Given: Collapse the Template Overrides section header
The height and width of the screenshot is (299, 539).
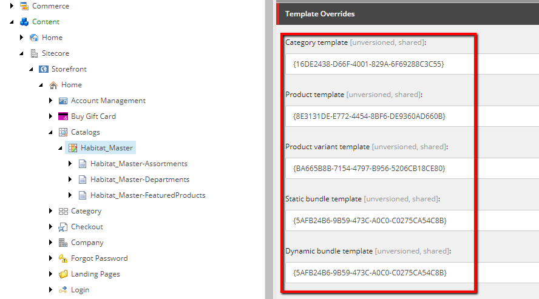Looking at the screenshot, I should click(x=408, y=14).
